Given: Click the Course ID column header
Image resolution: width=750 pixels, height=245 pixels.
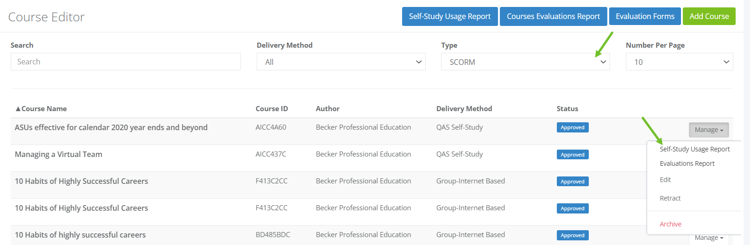Looking at the screenshot, I should [x=272, y=109].
